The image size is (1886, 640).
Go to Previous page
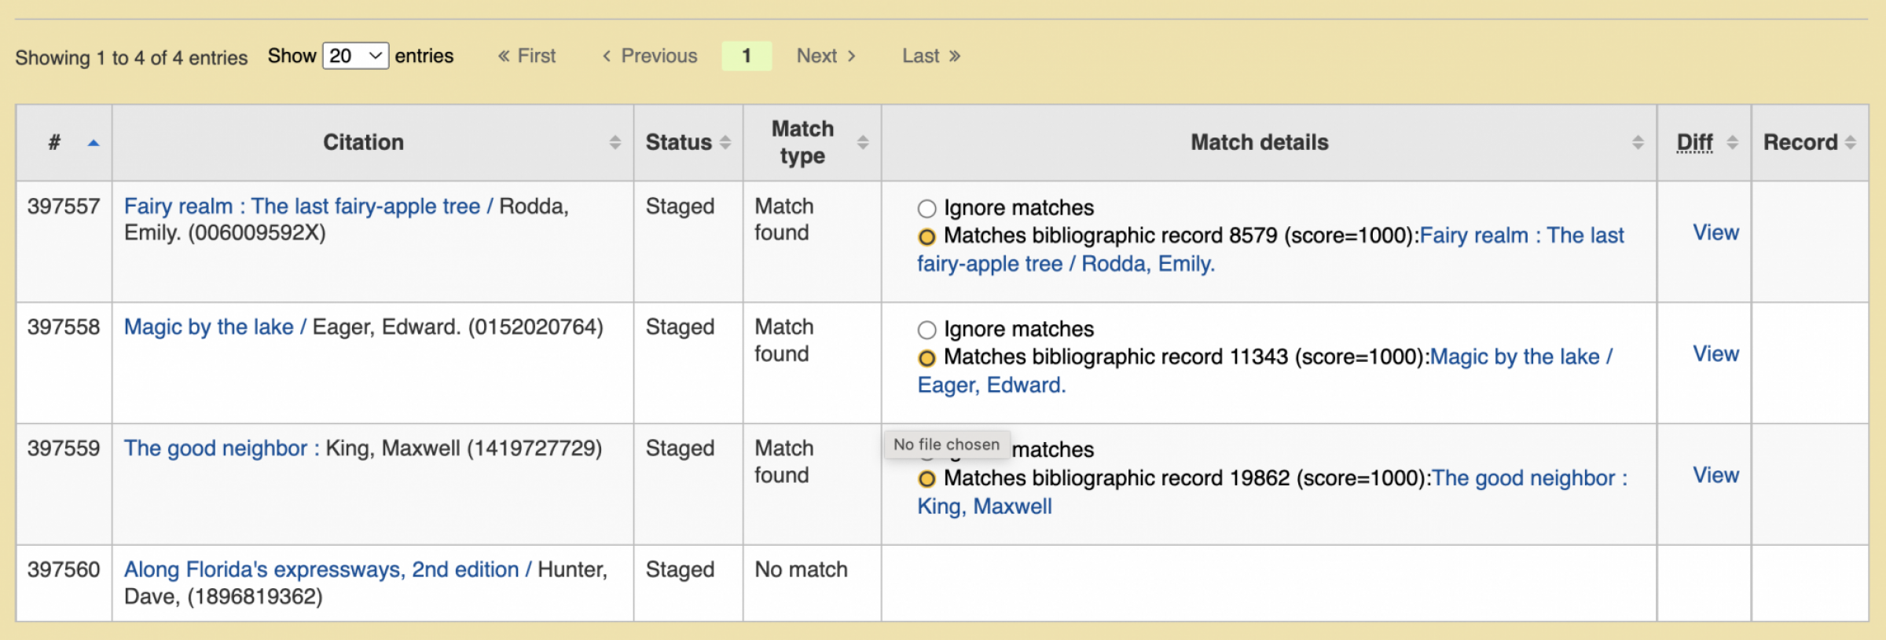coord(650,56)
